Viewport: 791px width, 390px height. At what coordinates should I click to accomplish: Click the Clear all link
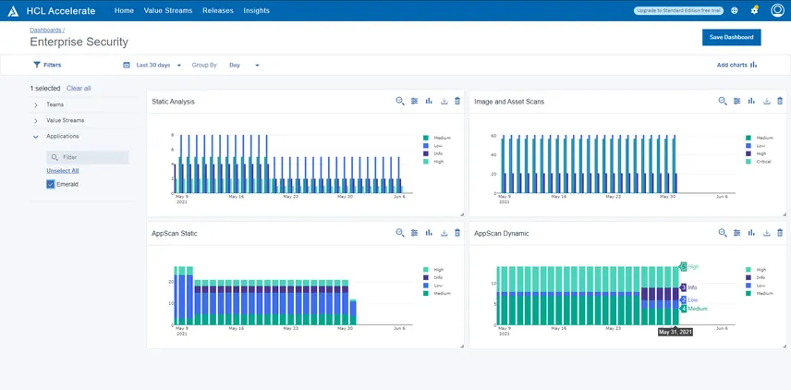[79, 88]
